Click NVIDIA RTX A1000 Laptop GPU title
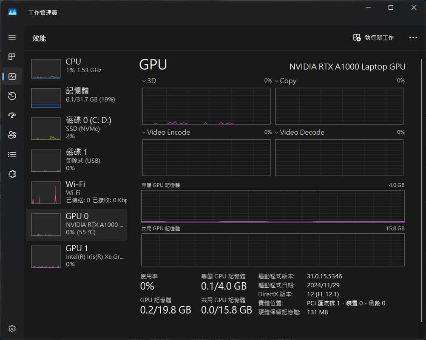This screenshot has height=340, width=426. [347, 67]
